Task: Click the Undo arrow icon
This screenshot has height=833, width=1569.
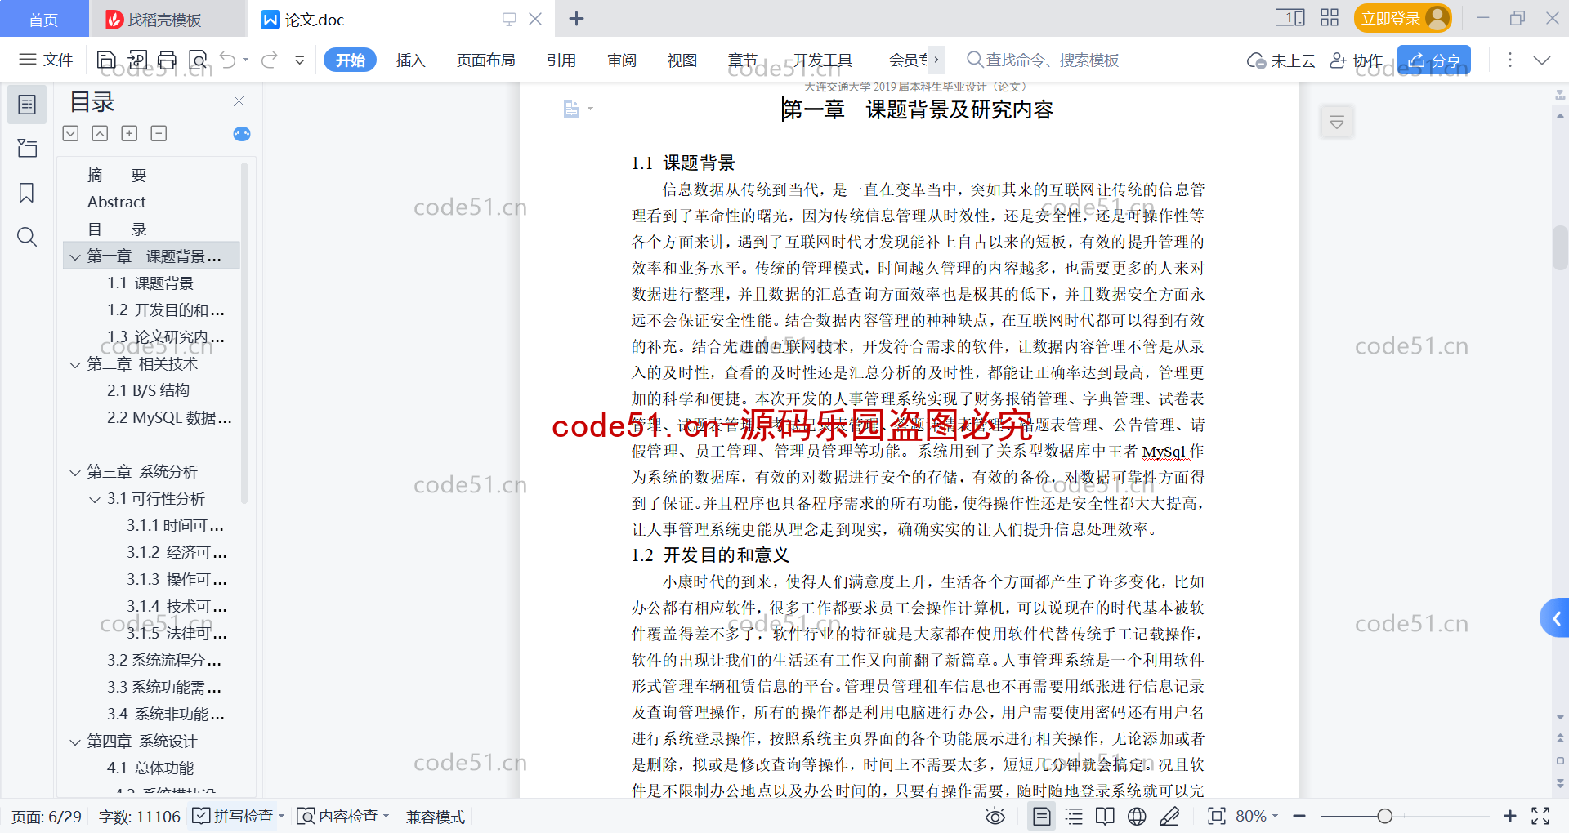Action: pos(228,60)
